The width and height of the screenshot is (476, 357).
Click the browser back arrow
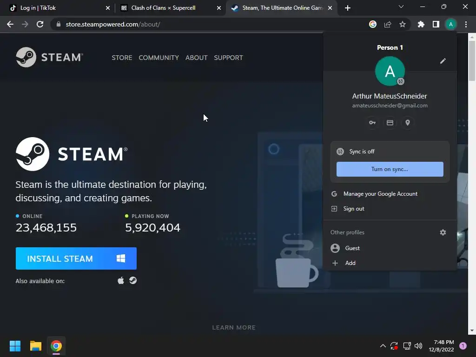pos(10,24)
